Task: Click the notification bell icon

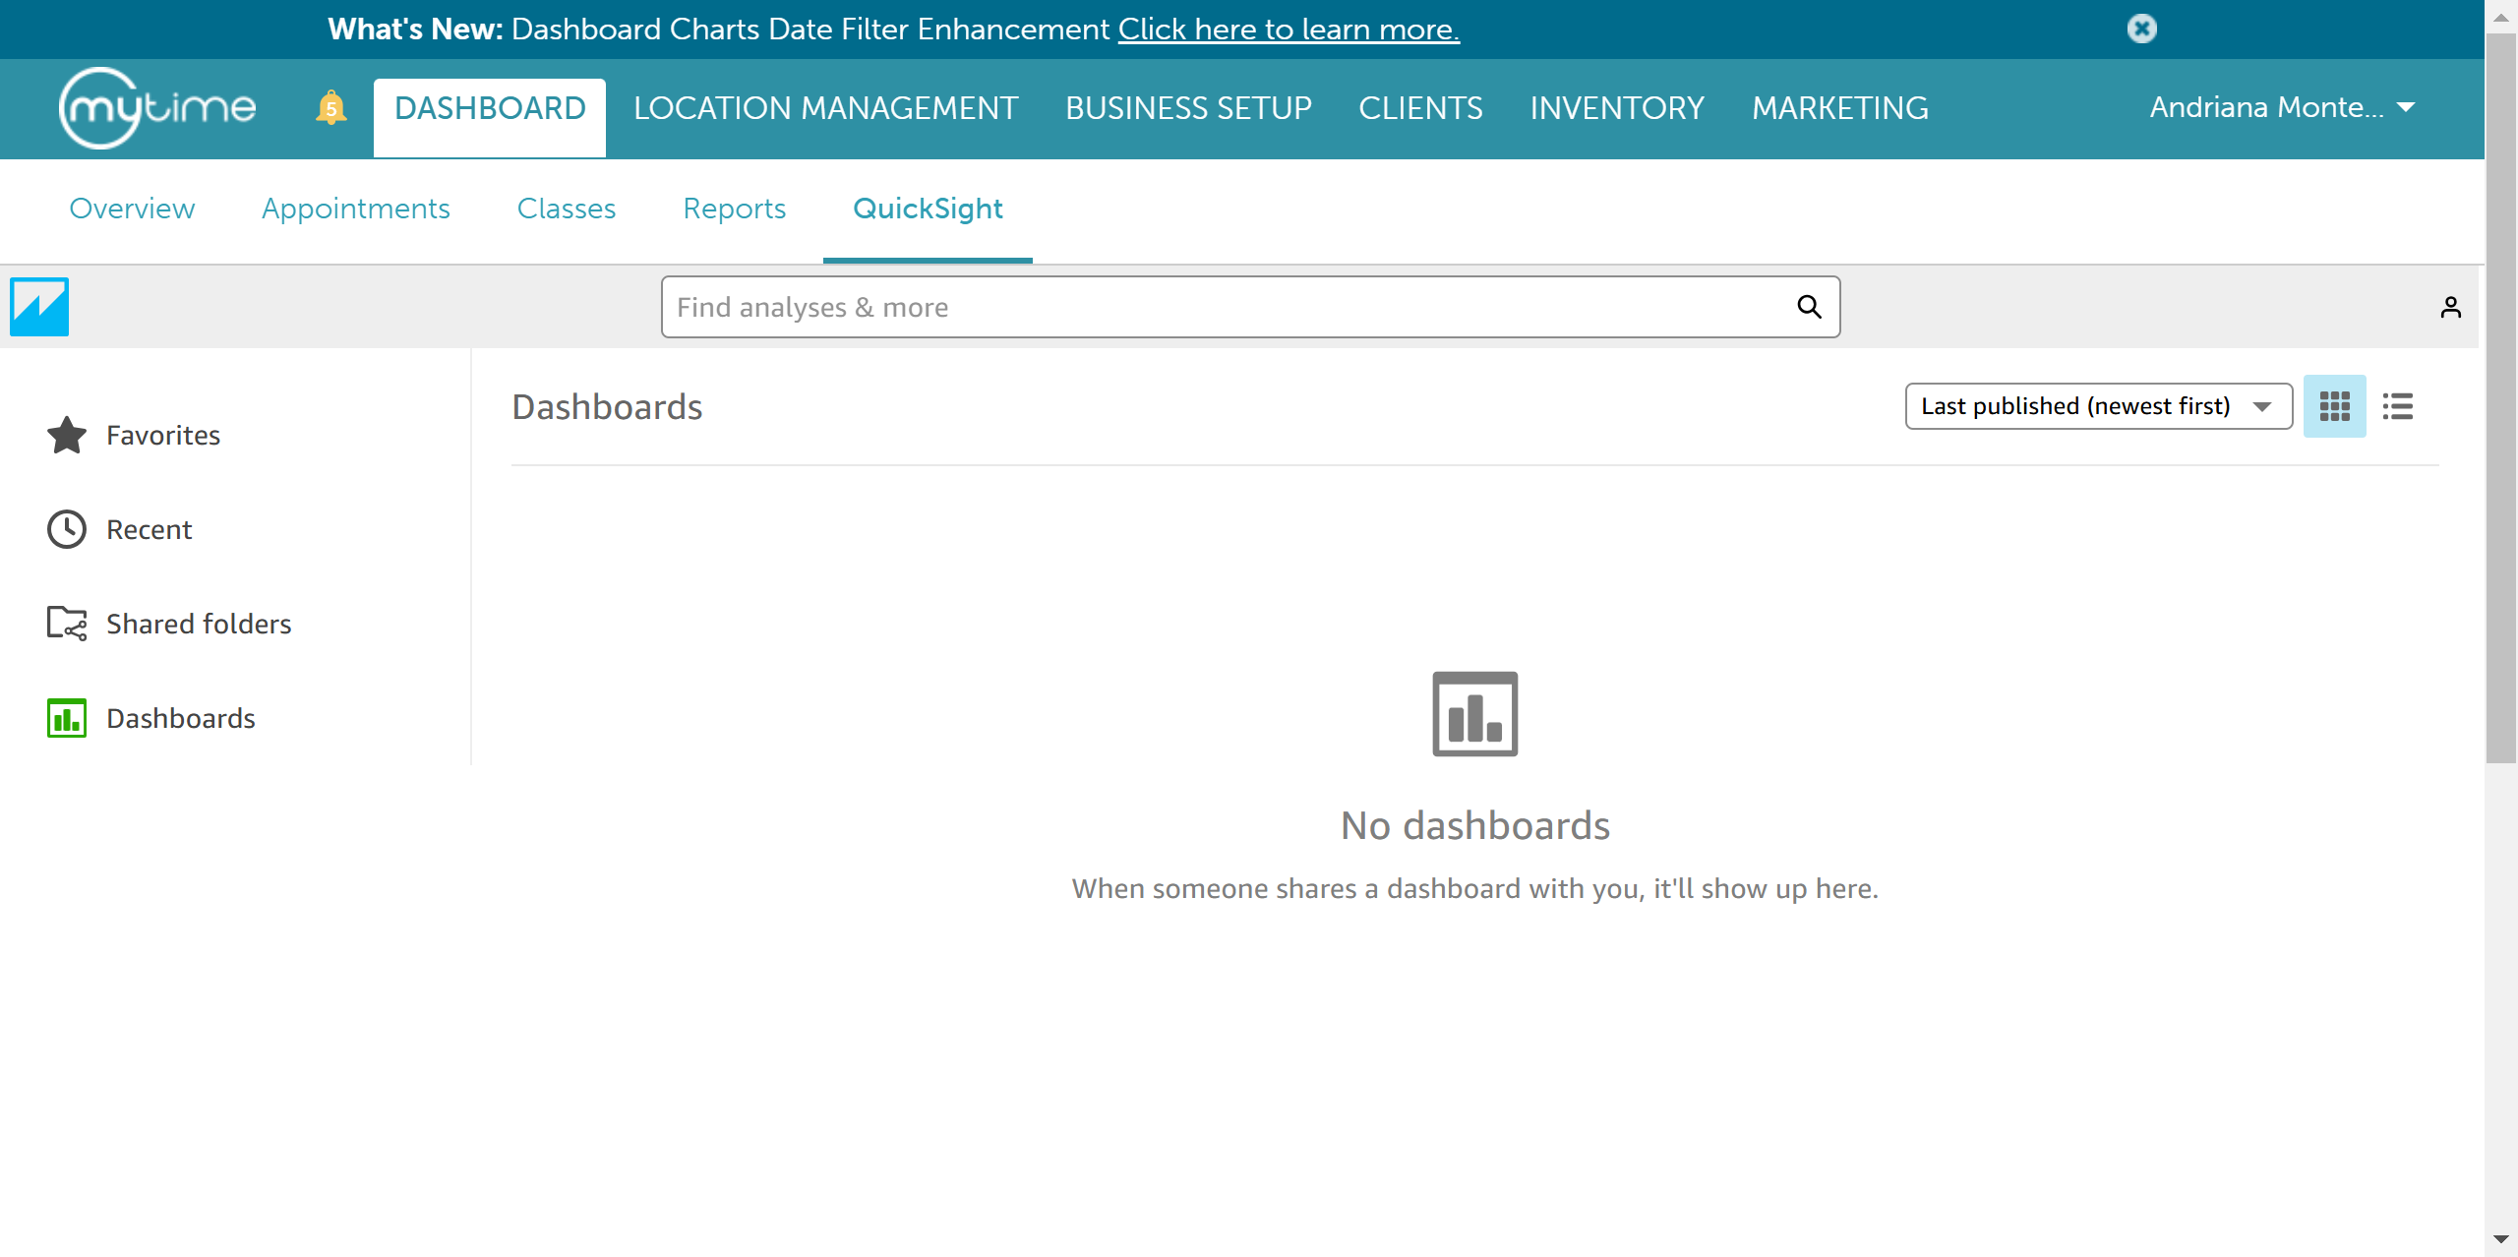Action: 331,107
